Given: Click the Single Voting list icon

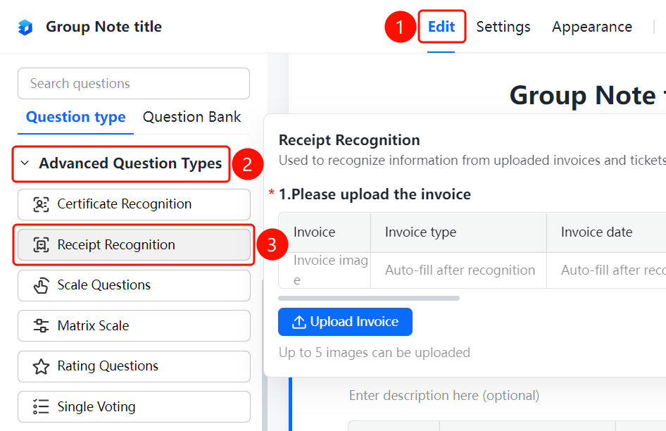Looking at the screenshot, I should coord(42,407).
